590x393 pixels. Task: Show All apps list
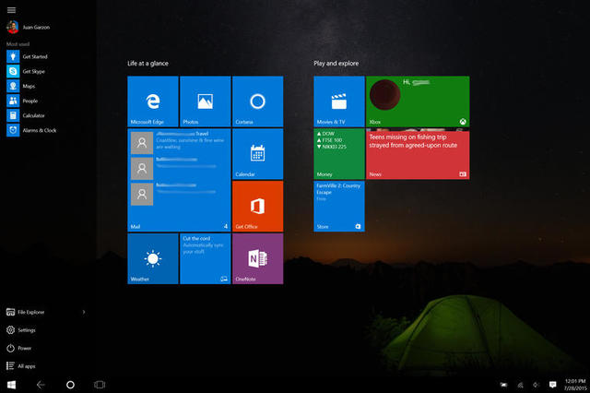tap(21, 366)
